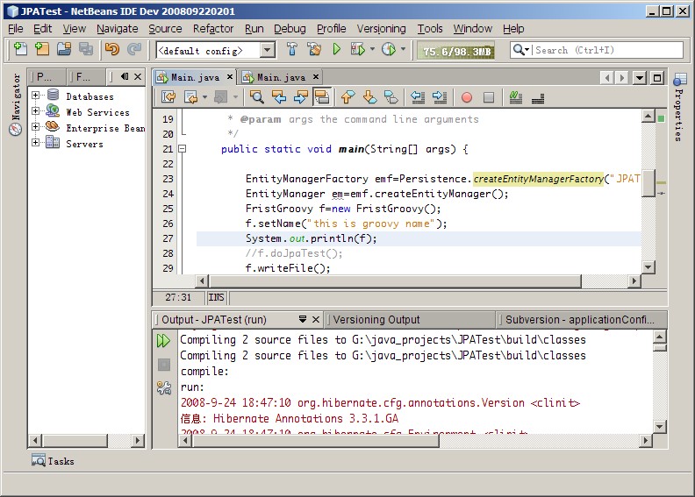Expand the Enterprise Beans tree node
Image resolution: width=695 pixels, height=497 pixels.
coord(35,126)
